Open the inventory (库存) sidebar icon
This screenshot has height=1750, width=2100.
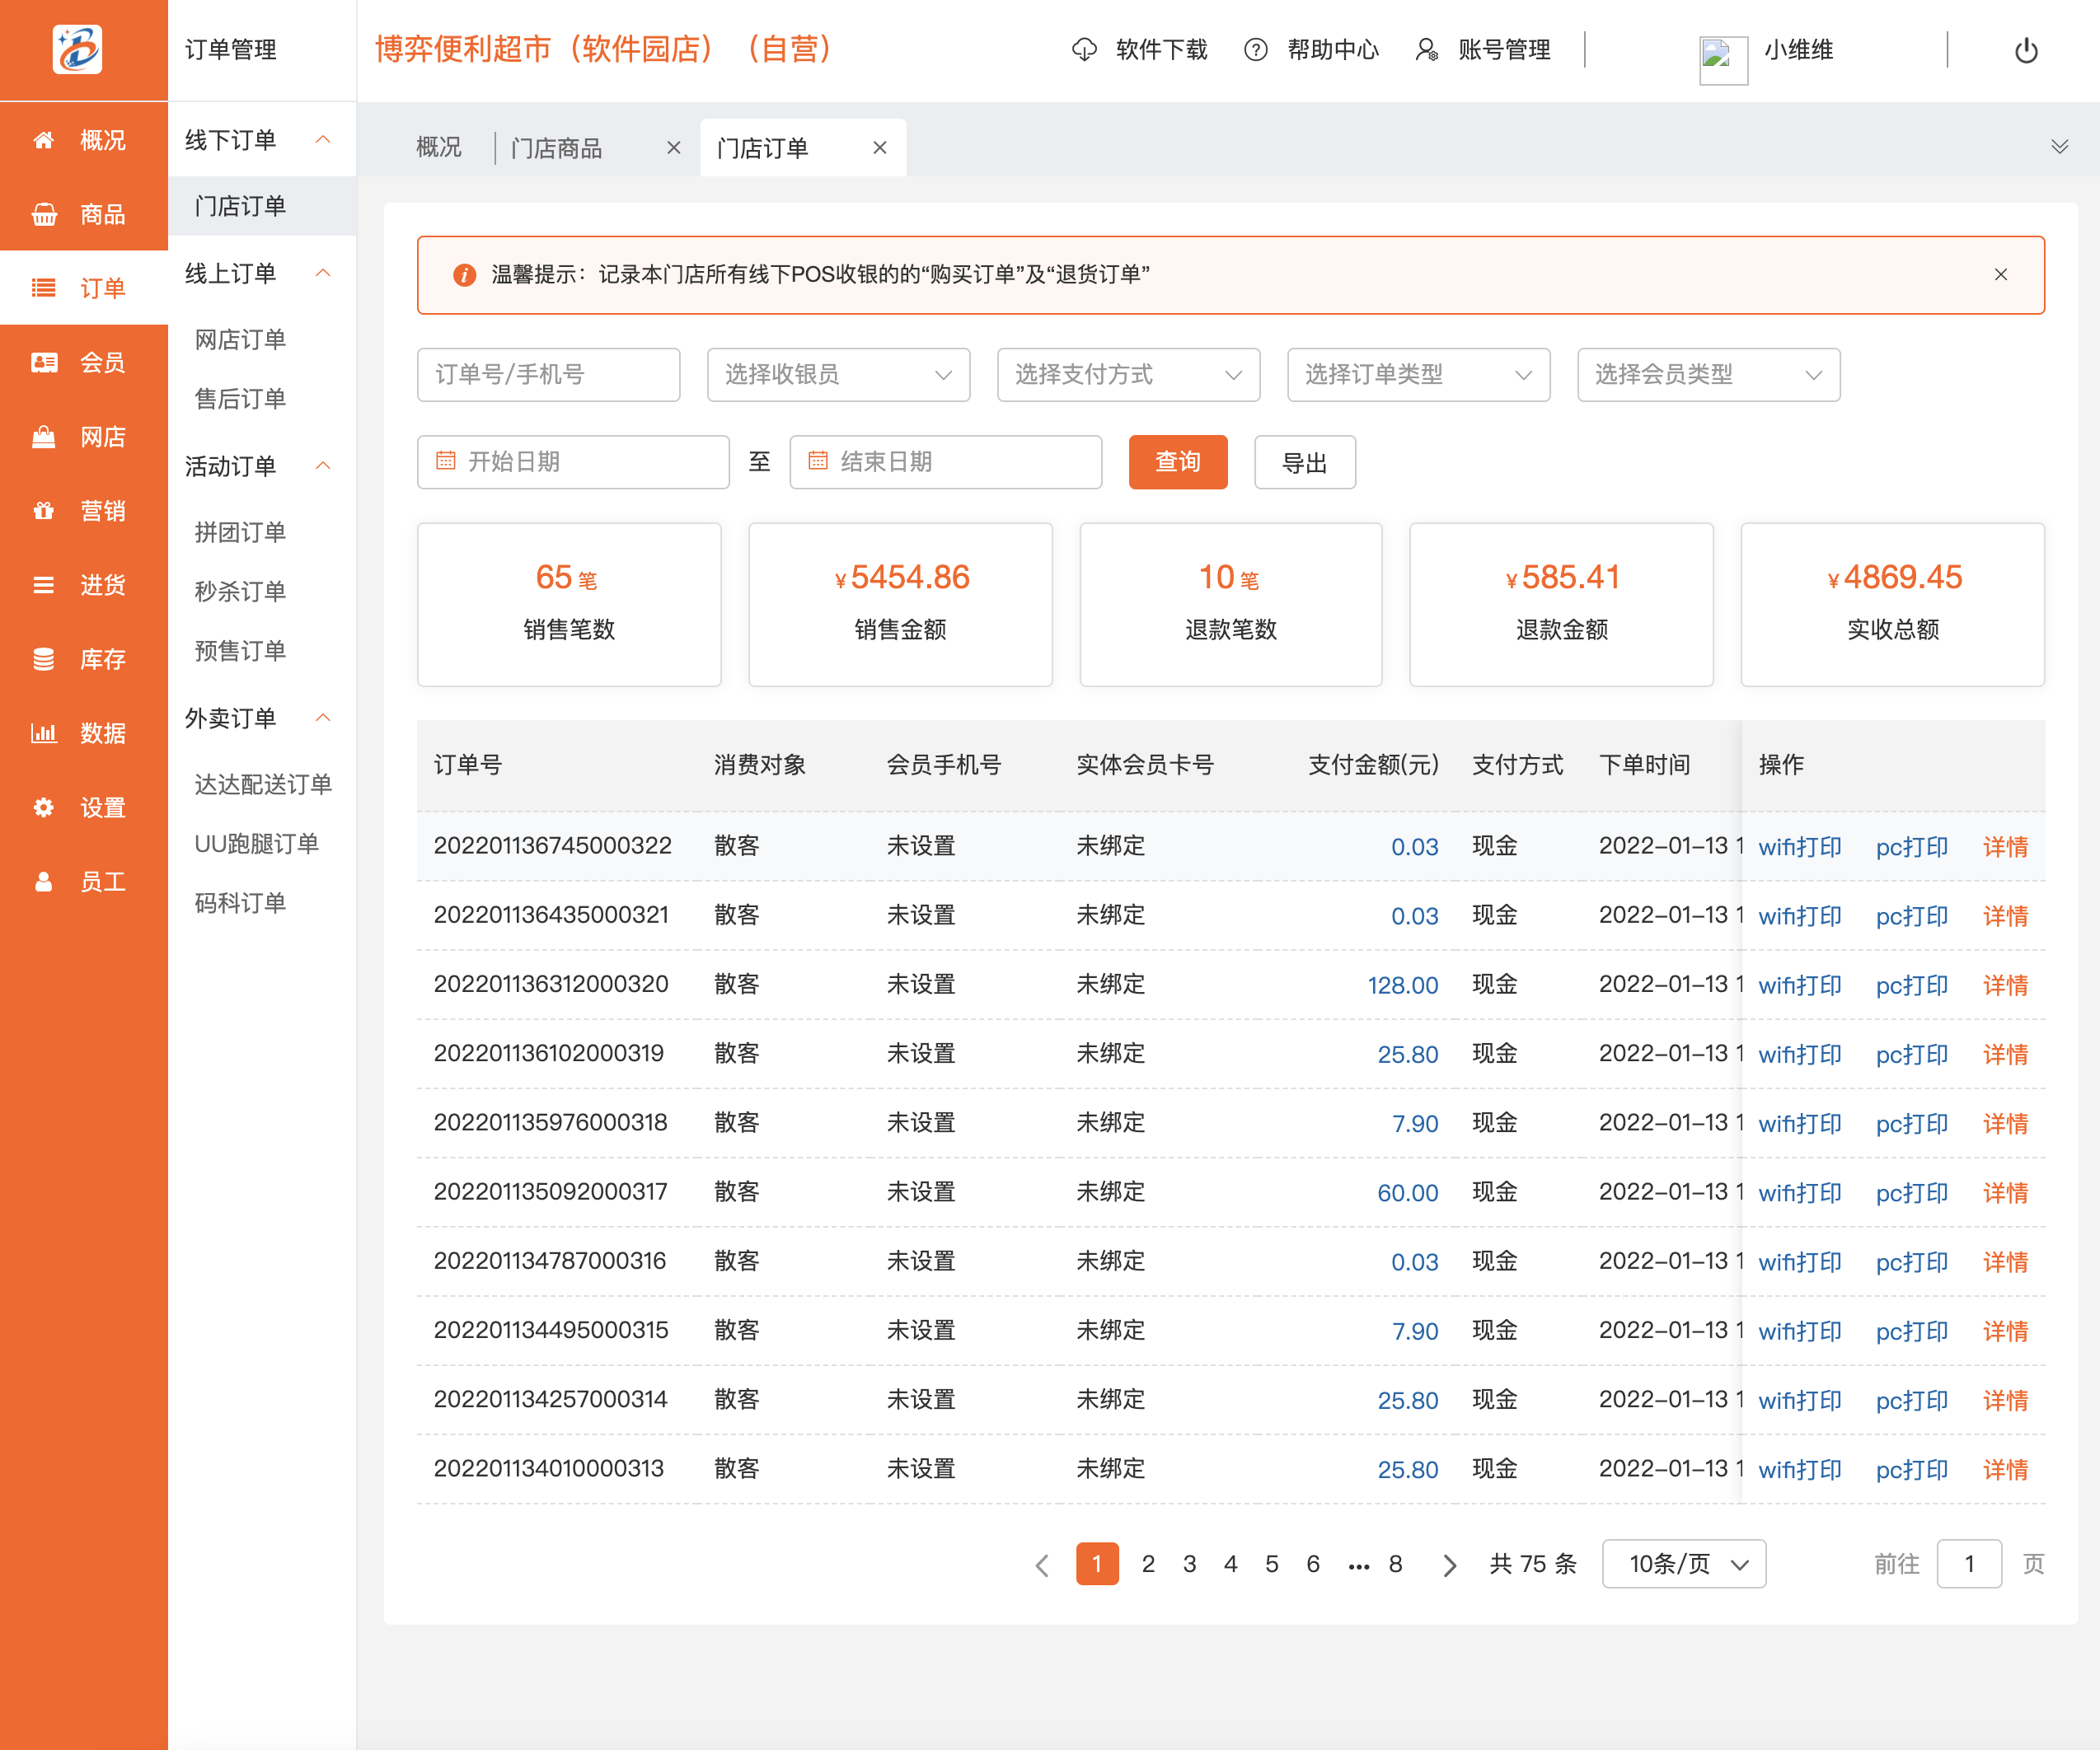click(44, 658)
